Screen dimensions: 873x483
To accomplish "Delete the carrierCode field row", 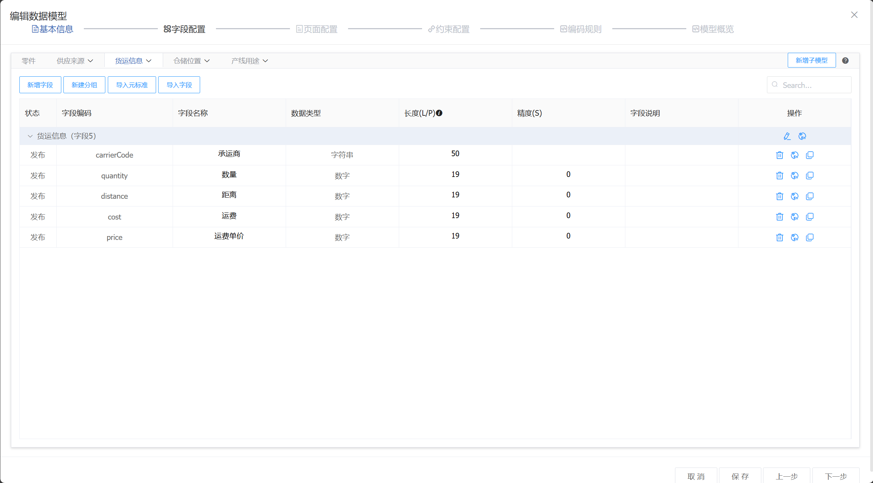I will (x=779, y=155).
